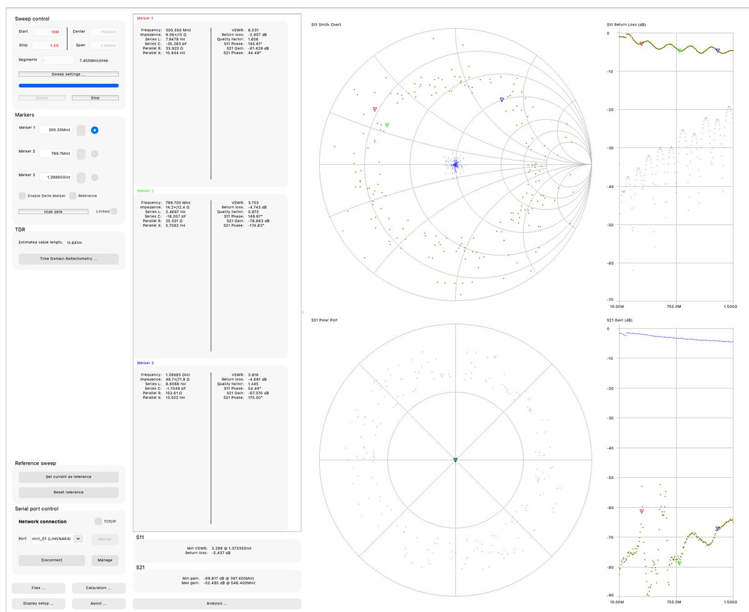
Task: Select Marker 3 radio button
Action: tap(94, 177)
